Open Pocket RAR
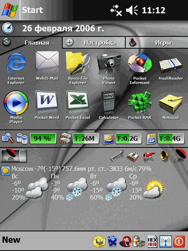188x251 pixels. [140, 105]
